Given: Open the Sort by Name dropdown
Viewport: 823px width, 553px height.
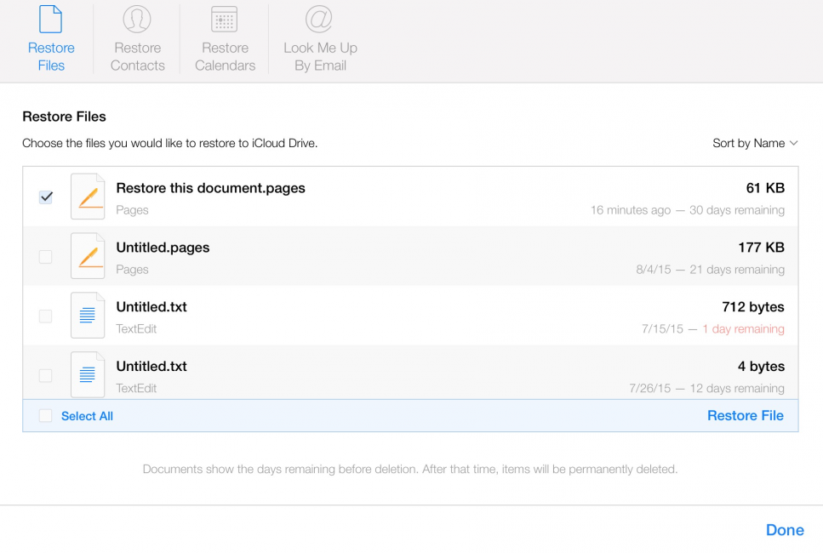Looking at the screenshot, I should (755, 143).
